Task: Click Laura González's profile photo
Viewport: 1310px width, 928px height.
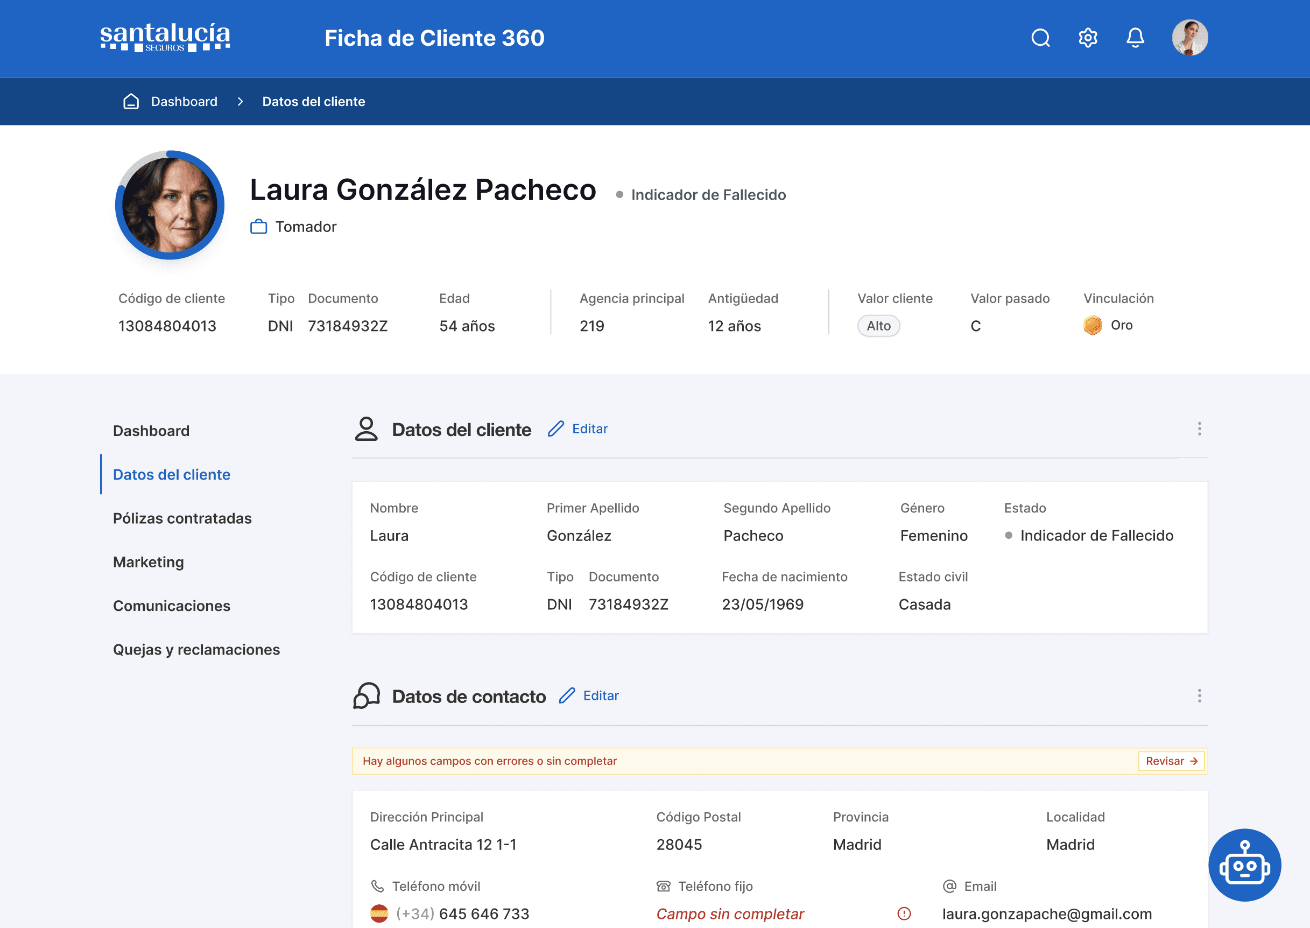Action: click(170, 205)
